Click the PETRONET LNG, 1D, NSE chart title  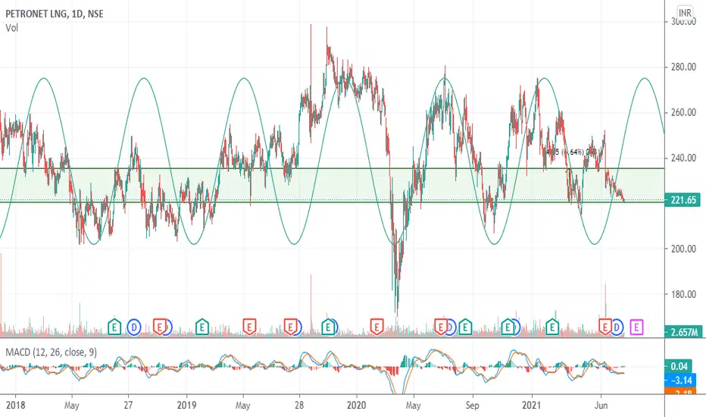55,14
